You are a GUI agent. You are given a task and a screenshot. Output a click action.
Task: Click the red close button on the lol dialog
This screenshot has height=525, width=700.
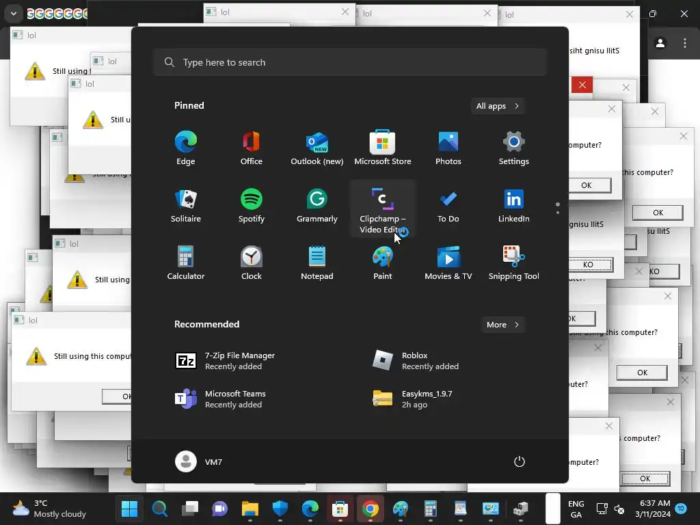582,85
